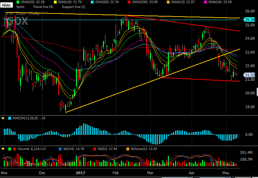Select the Volume: 6,124,113 label
The image size is (258, 178).
click(32, 149)
